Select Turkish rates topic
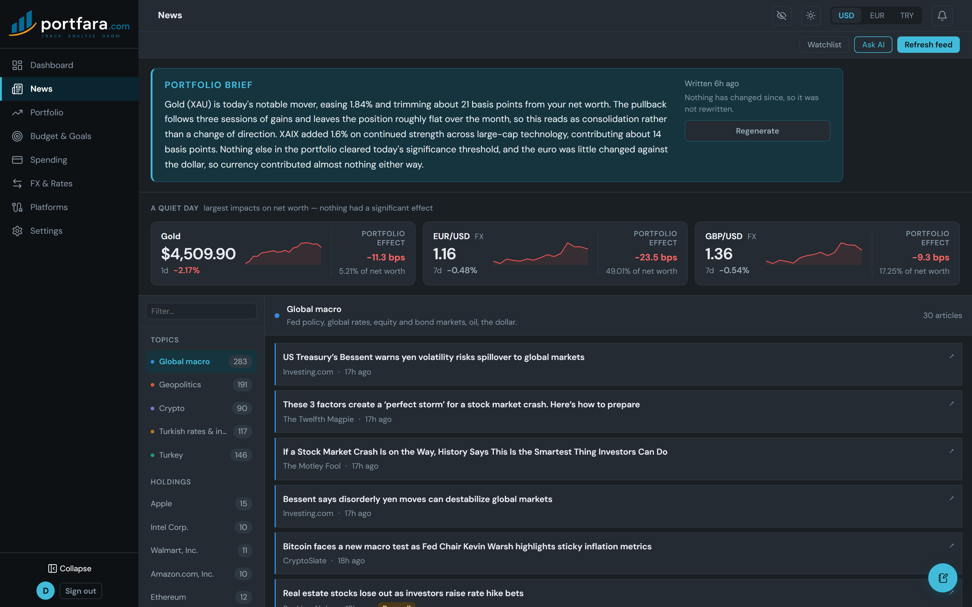The image size is (972, 607). tap(201, 432)
